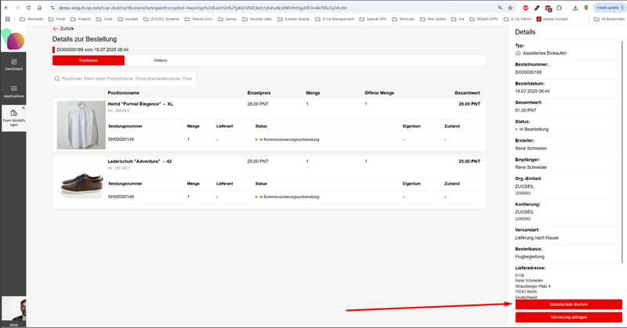Reload the page in the browser
627x328 pixels.
(30, 6)
